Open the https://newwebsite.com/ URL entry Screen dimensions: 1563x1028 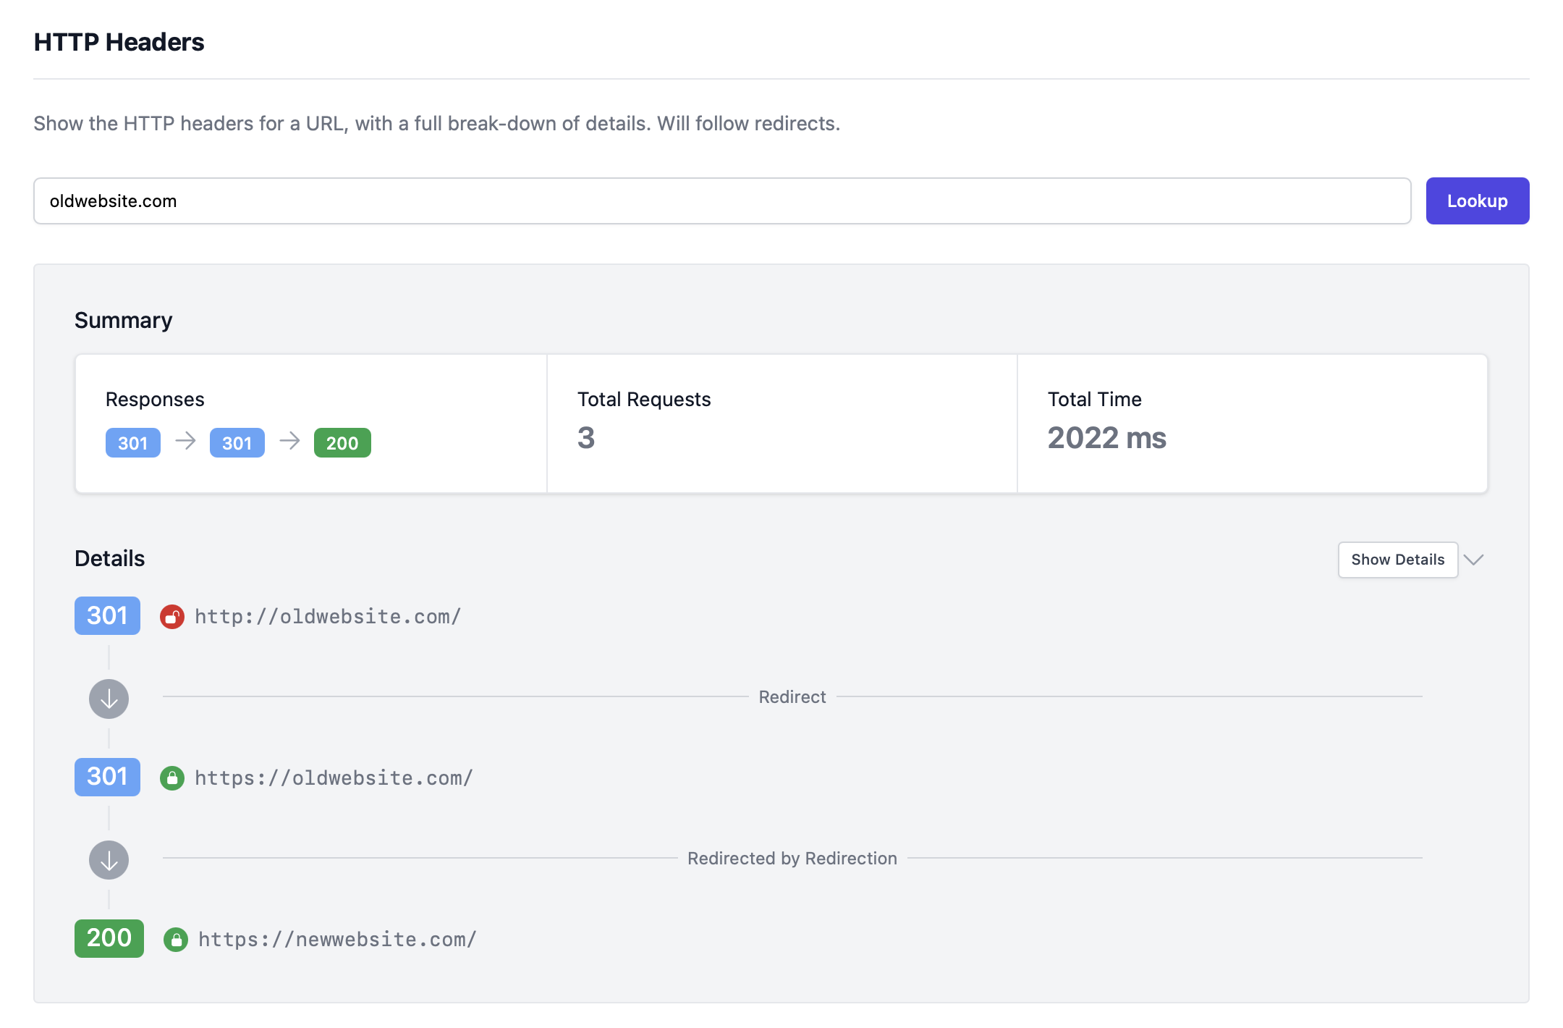click(x=337, y=940)
